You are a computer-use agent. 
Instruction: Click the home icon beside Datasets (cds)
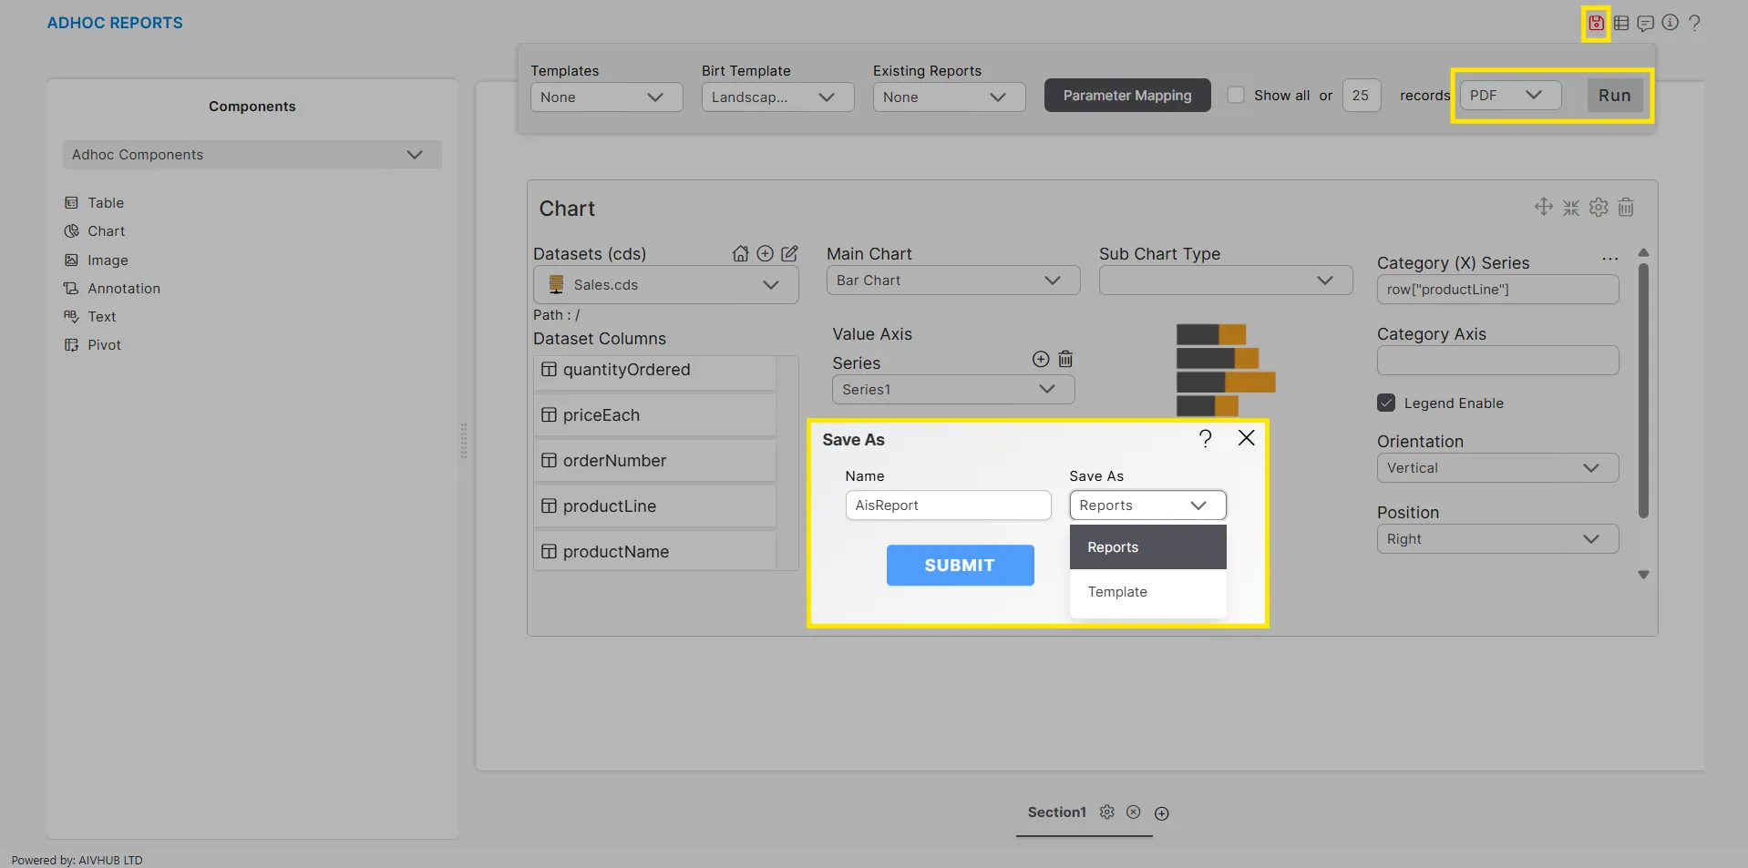click(x=740, y=254)
